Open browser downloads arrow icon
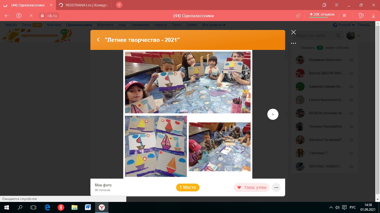Image resolution: width=380 pixels, height=213 pixels. tap(374, 16)
